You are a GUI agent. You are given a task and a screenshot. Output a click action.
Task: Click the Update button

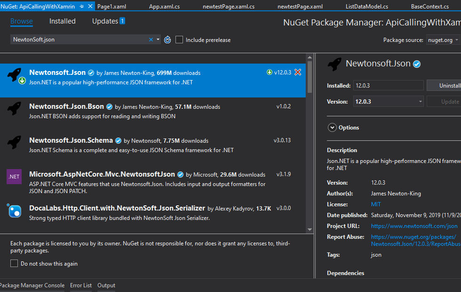444,102
